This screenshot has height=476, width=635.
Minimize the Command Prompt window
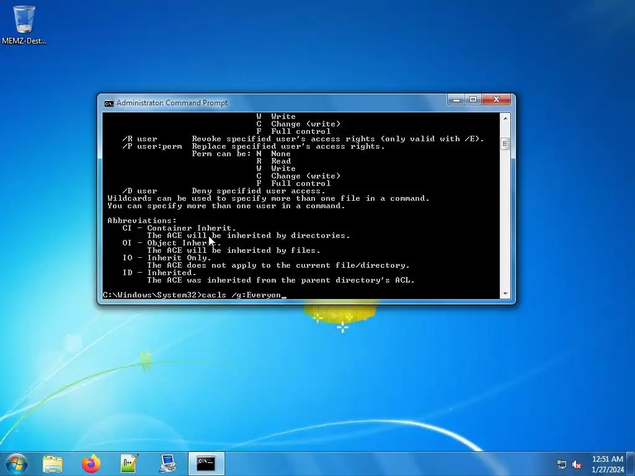point(457,100)
